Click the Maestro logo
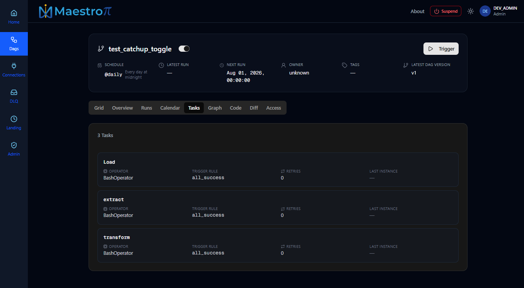Viewport: 524px width, 288px height. click(75, 11)
